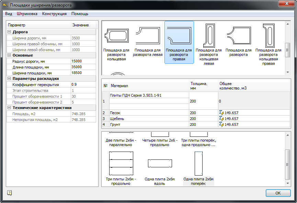Confirm with the OK button
The width and height of the screenshot is (297, 203).
tap(278, 193)
